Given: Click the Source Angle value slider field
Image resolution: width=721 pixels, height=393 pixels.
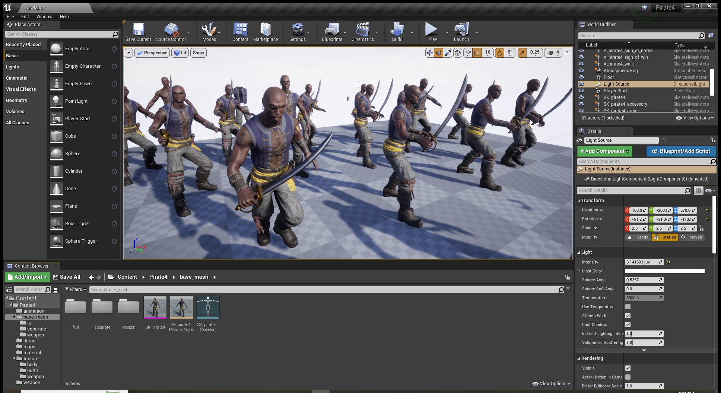Looking at the screenshot, I should coord(644,280).
